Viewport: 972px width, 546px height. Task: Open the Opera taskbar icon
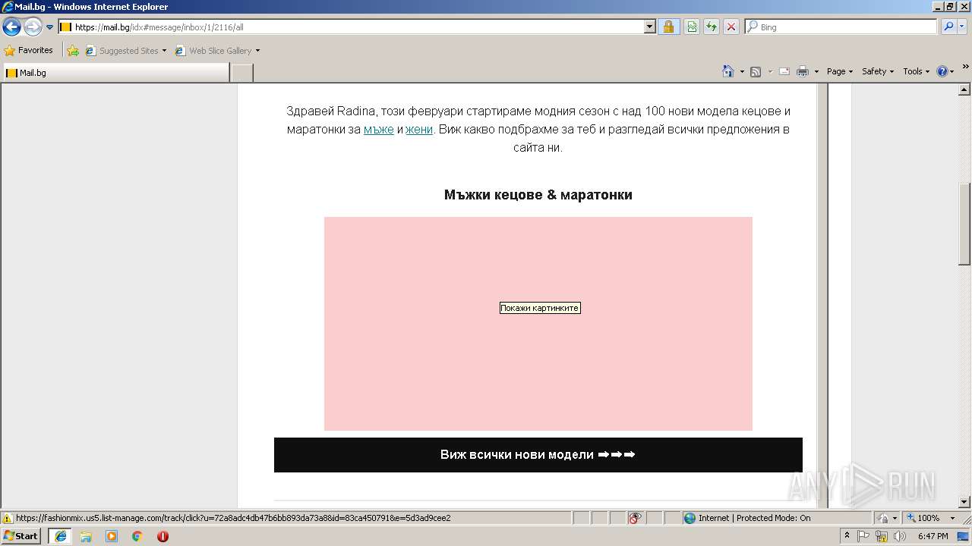tap(163, 536)
